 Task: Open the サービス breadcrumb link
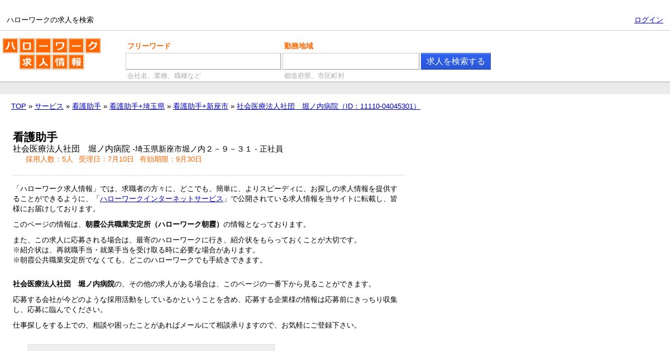point(49,106)
